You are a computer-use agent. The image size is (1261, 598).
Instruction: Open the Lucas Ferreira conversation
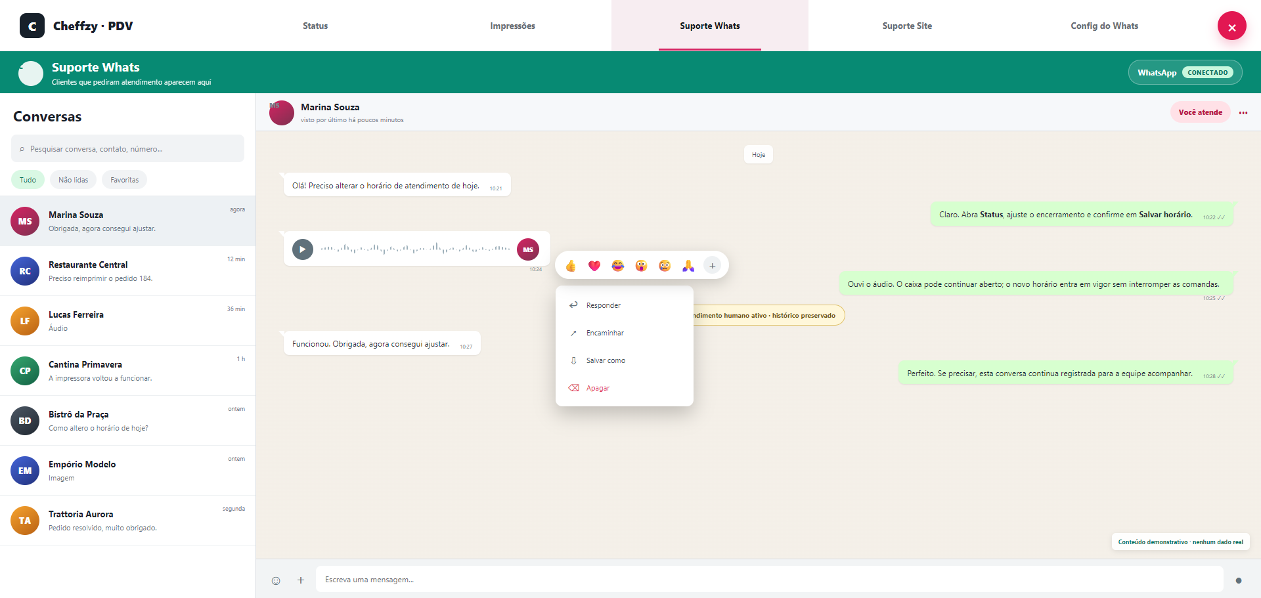[x=127, y=321]
